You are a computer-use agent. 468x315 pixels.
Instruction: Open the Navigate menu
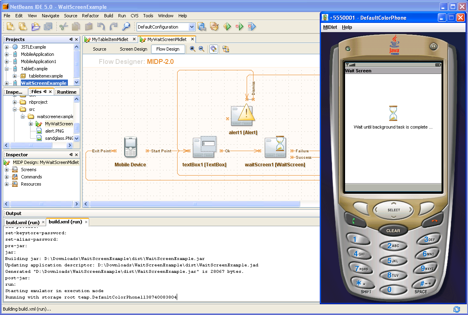point(51,16)
